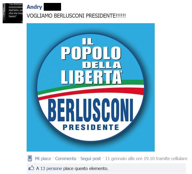The width and height of the screenshot is (192, 174).
Task: Open Andry's profile picture thumbnail
Action: pyautogui.click(x=13, y=13)
